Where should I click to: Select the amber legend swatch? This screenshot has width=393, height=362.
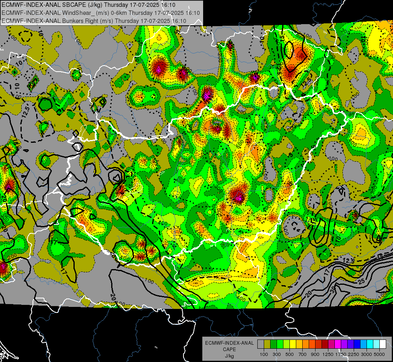point(299,344)
